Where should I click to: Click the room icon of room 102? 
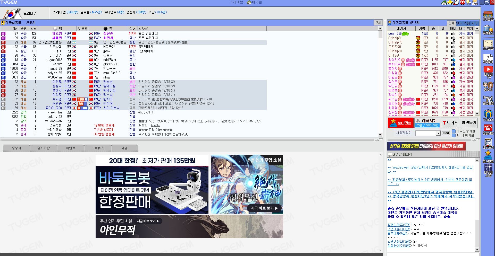coord(3,99)
